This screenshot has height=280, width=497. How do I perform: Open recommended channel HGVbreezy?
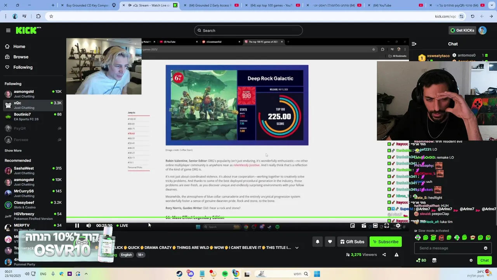(33, 216)
